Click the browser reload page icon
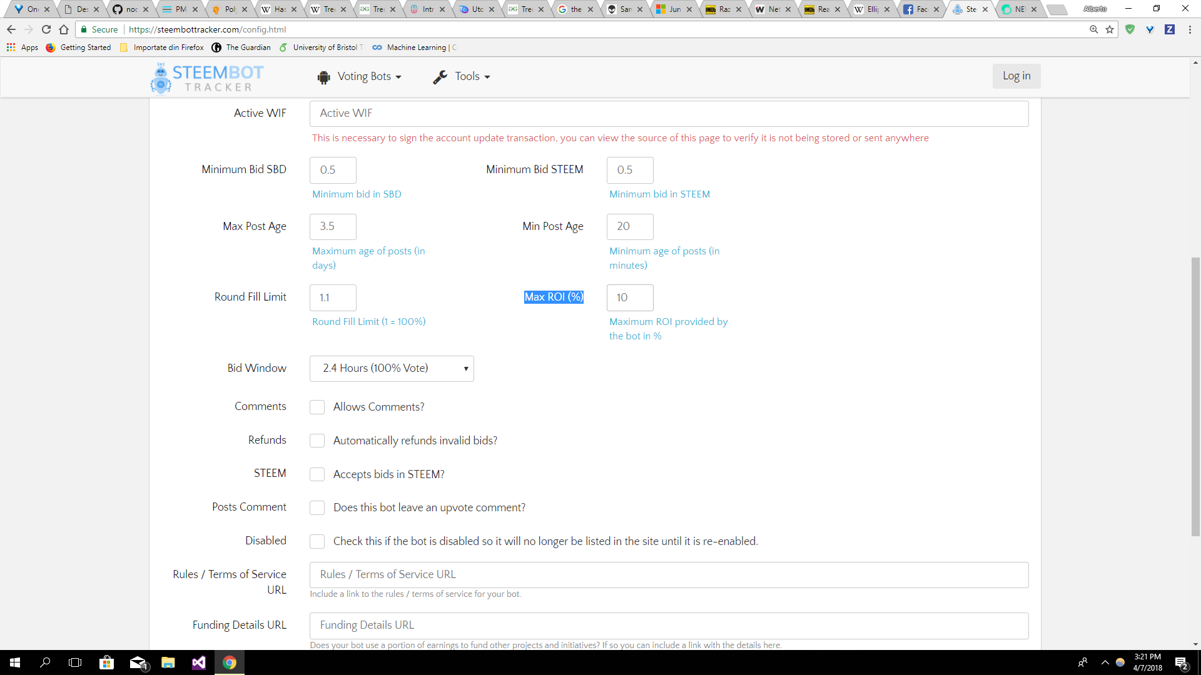The image size is (1201, 675). coord(46,29)
